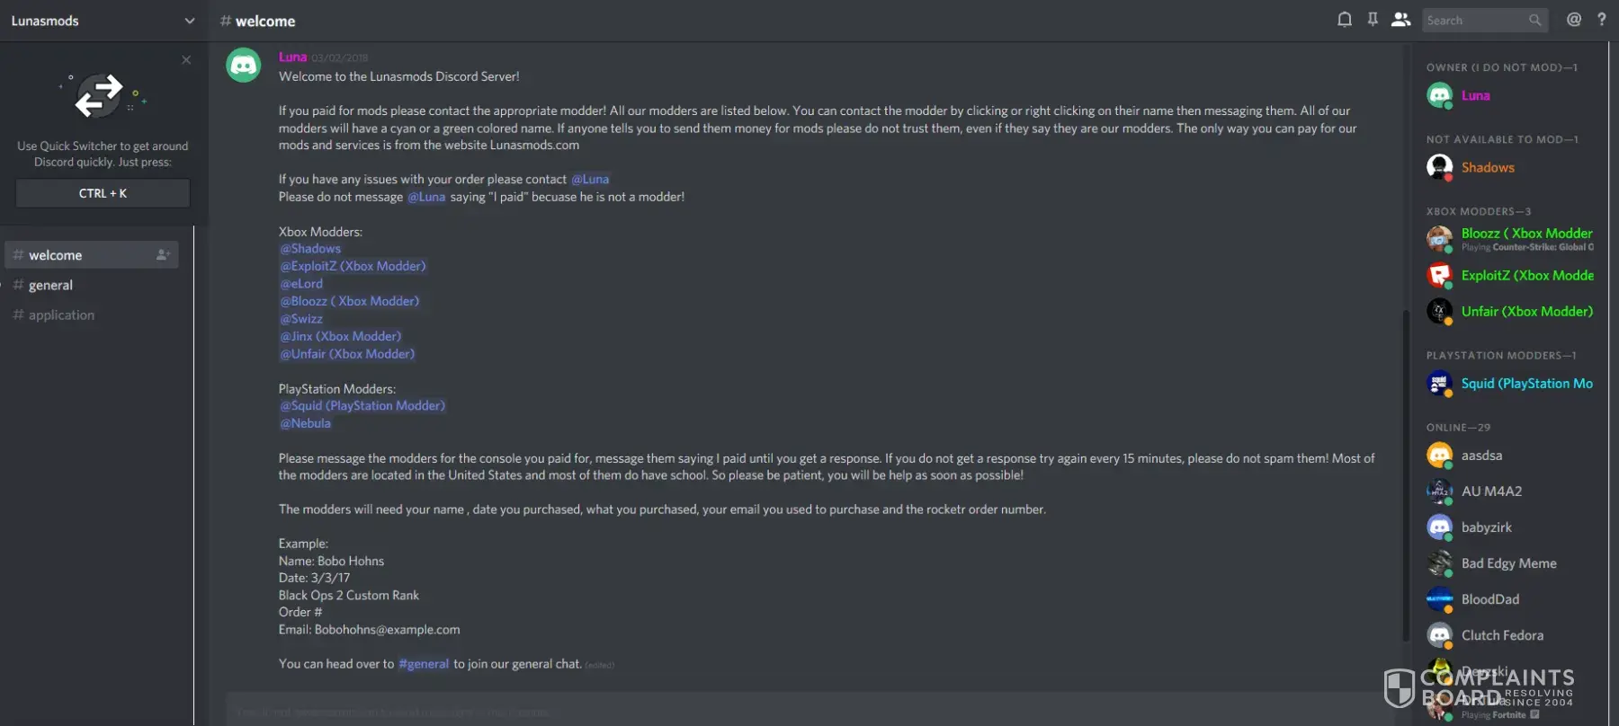Click the invite icon on welcome channel
The image size is (1619, 726).
point(163,255)
